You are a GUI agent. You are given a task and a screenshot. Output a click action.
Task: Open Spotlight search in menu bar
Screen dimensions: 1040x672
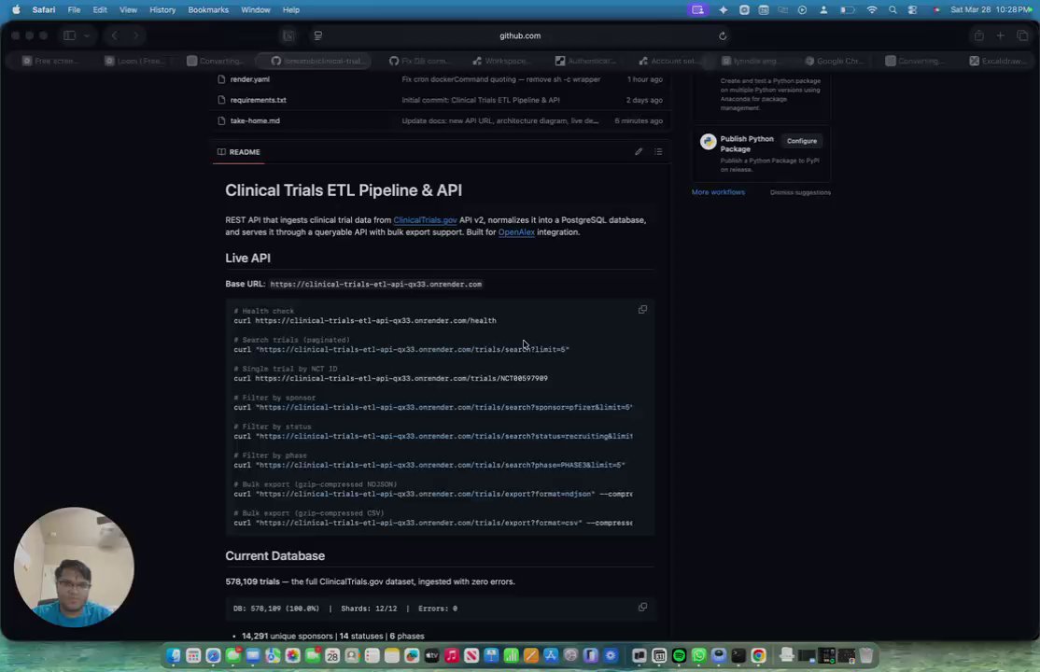(x=892, y=10)
